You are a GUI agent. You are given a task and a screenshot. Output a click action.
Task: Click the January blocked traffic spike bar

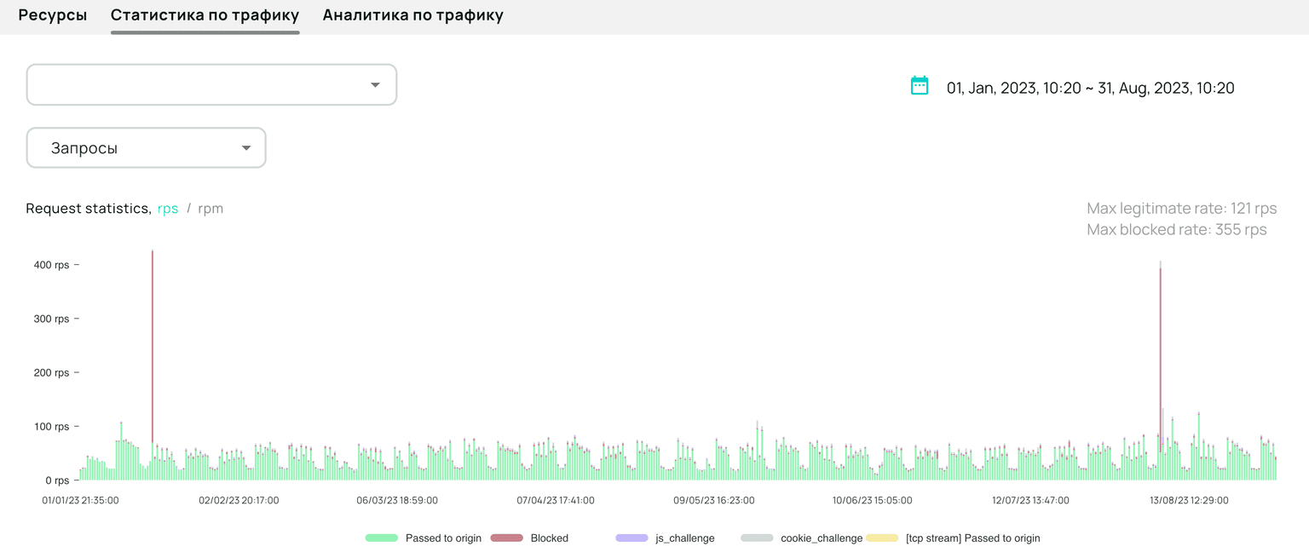pyautogui.click(x=153, y=341)
